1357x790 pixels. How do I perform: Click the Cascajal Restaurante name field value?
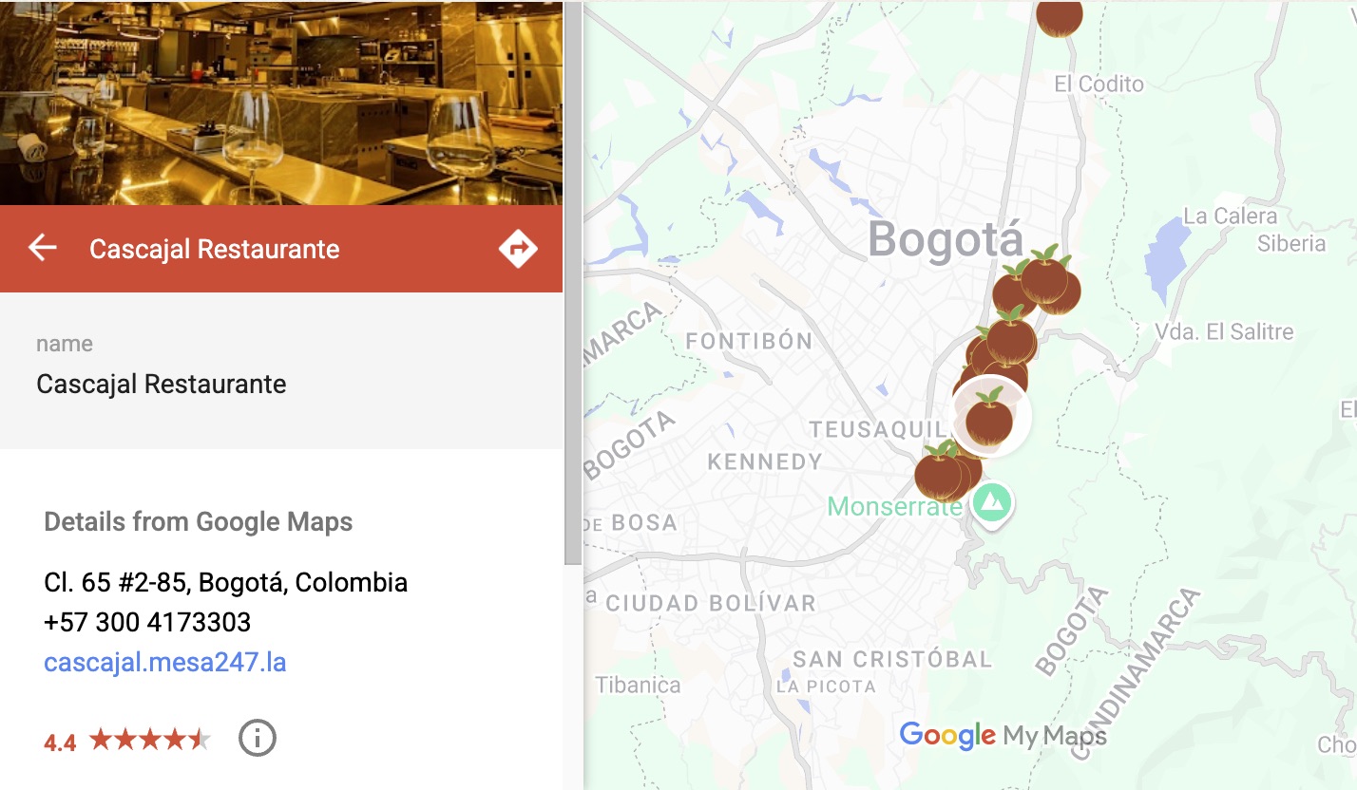point(162,384)
